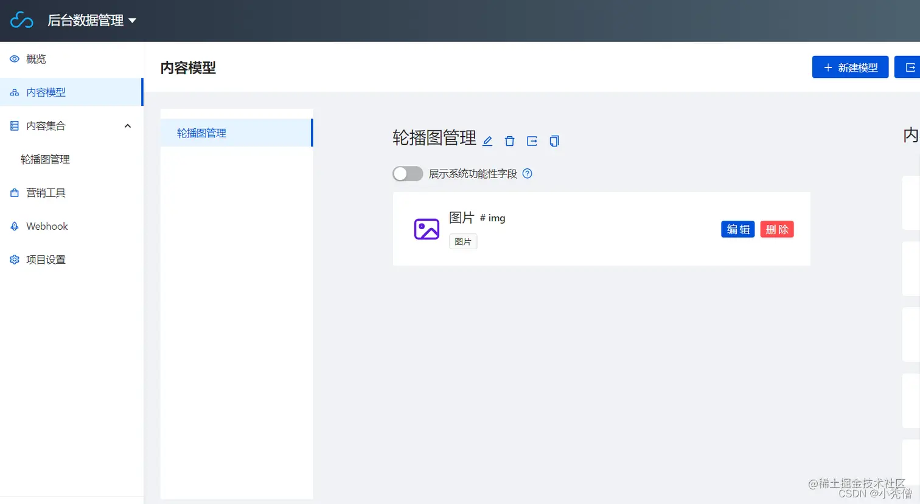Click 编辑 on the 图片 field row
Image resolution: width=920 pixels, height=504 pixels.
pyautogui.click(x=737, y=229)
